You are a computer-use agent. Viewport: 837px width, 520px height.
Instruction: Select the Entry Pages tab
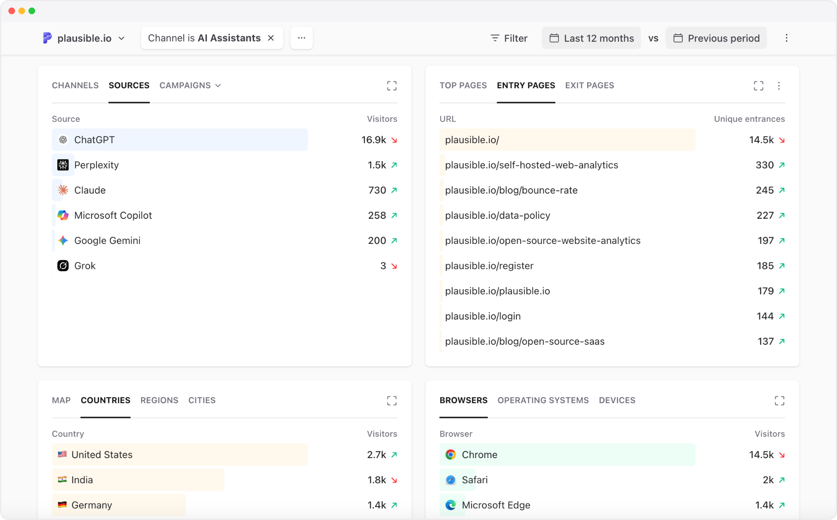526,85
